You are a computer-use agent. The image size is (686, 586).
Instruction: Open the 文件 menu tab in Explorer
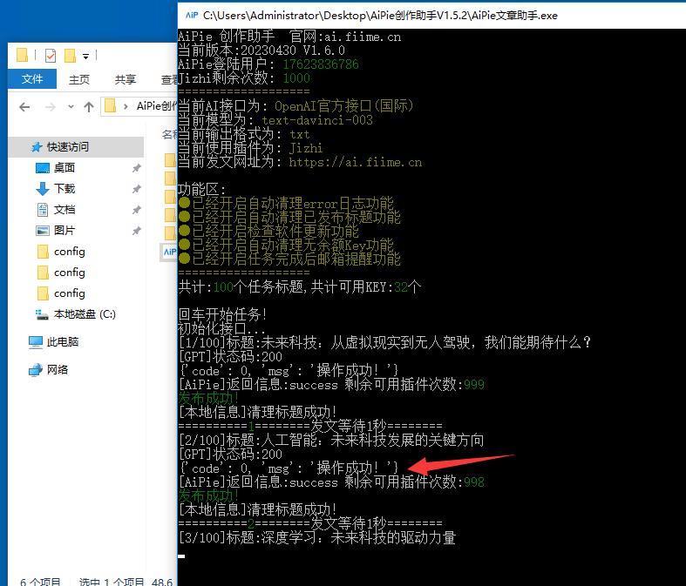[32, 79]
